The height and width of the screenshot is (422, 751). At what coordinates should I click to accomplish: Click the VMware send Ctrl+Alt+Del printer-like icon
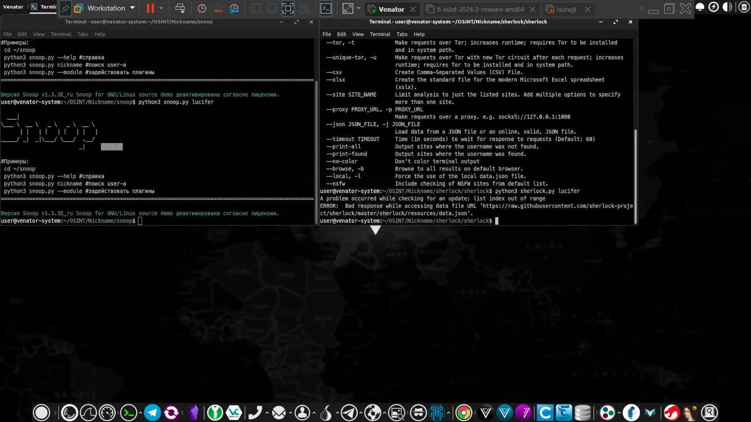tap(180, 8)
